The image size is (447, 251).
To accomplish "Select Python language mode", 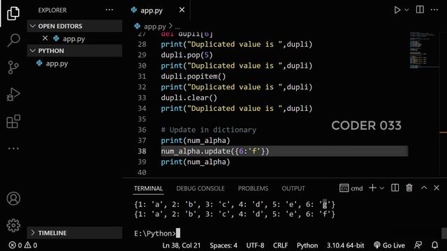I will [x=307, y=245].
